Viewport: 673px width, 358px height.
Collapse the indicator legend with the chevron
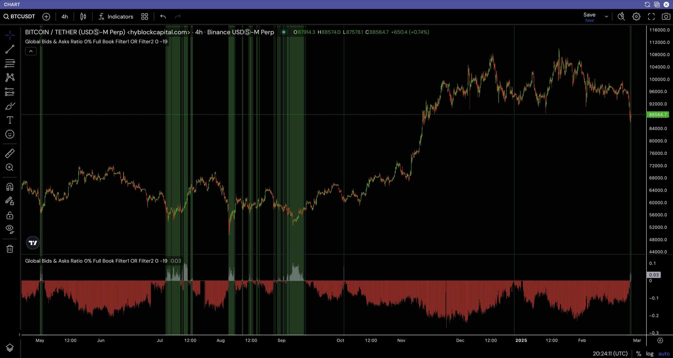(x=31, y=51)
